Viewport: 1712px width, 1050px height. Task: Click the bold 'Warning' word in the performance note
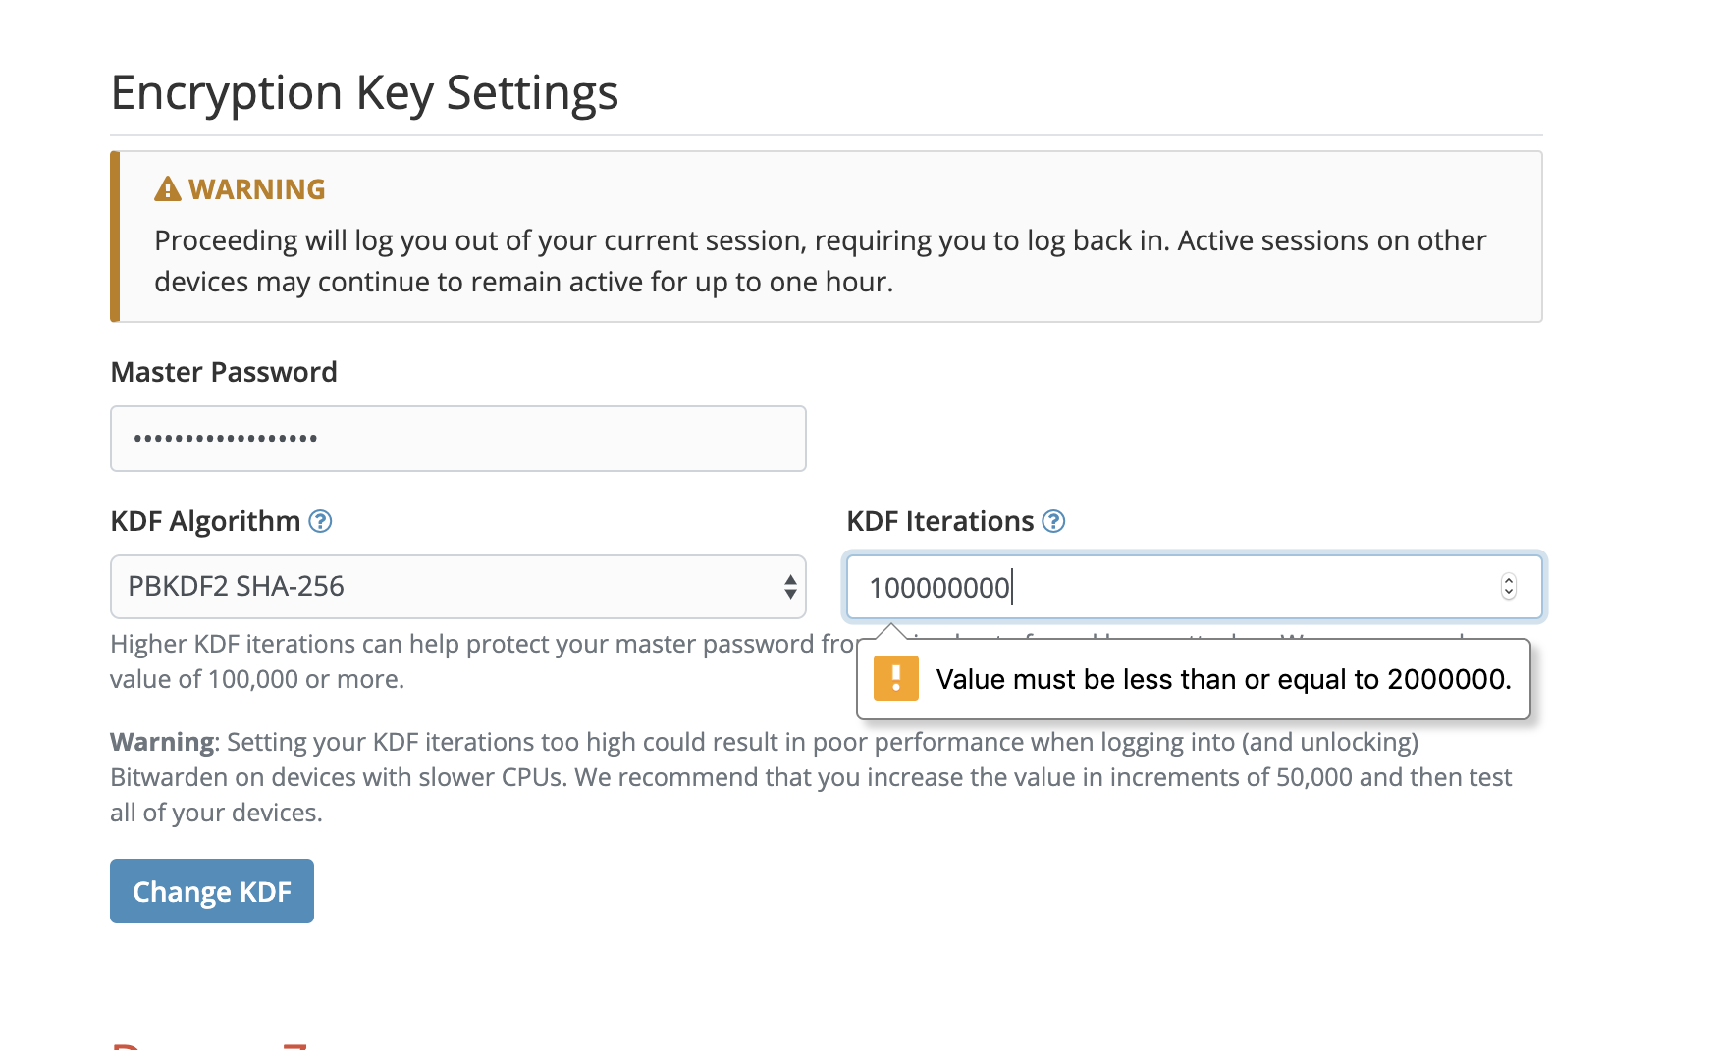[x=161, y=742]
